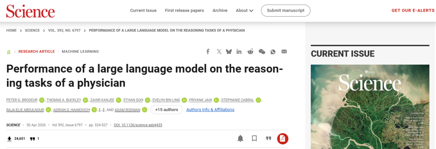Click author name Stephanie Cabral
This screenshot has height=149, width=436.
[237, 100]
